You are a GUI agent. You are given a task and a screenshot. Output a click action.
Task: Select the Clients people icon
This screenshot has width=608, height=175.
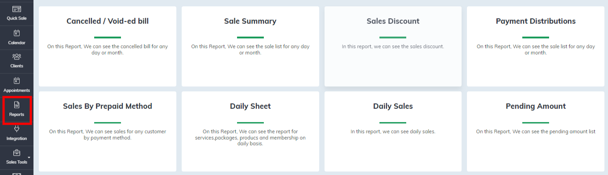[x=17, y=57]
